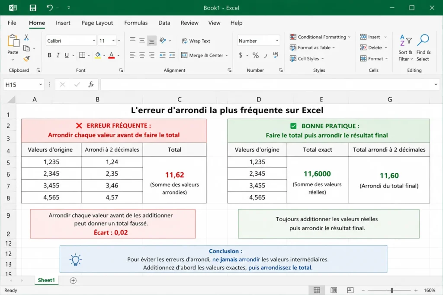This screenshot has height=295, width=443.
Task: Click Accounting dollar format icon
Action: coord(241,55)
